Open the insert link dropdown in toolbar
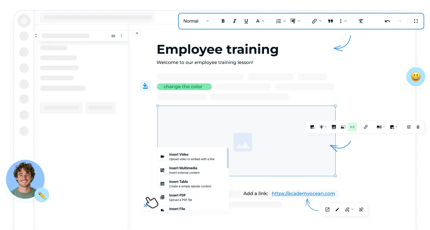The image size is (430, 230). tap(316, 21)
